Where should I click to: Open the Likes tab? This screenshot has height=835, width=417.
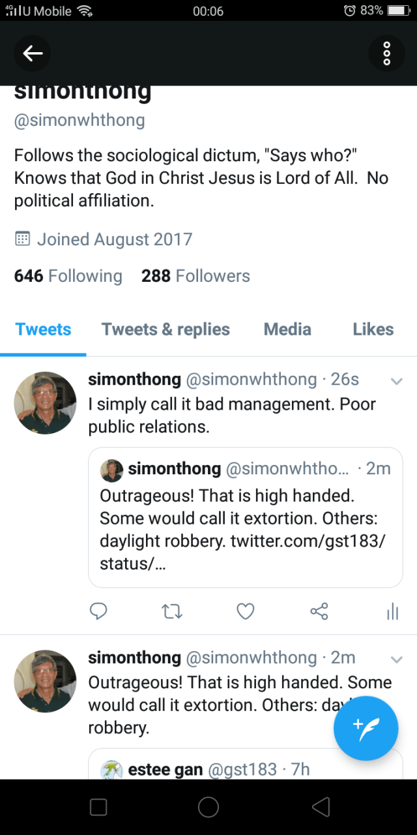point(373,329)
